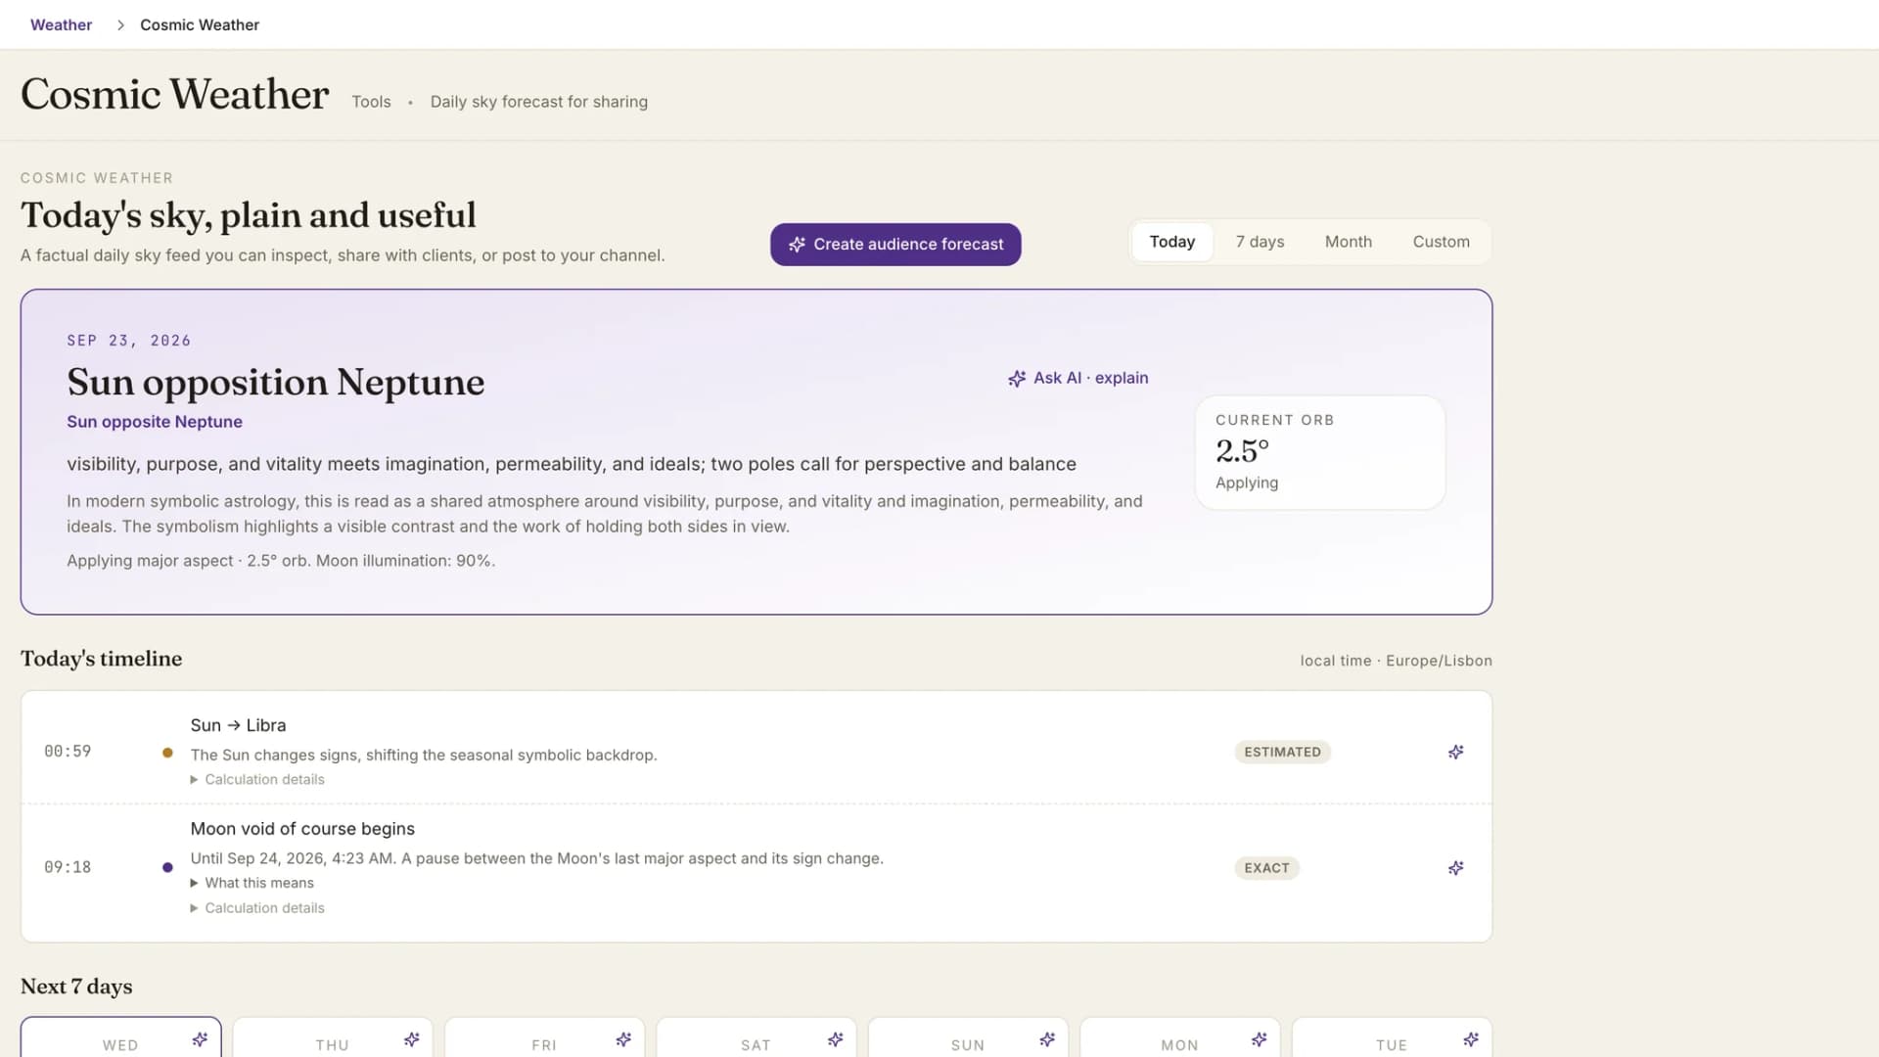1879x1057 pixels.
Task: Expand Calculation details under Moon void of course
Action: pos(257,908)
